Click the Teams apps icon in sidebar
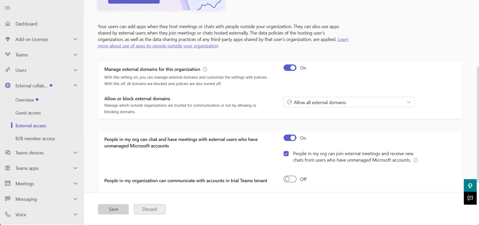Viewport: 479px width, 225px height. tap(8, 168)
